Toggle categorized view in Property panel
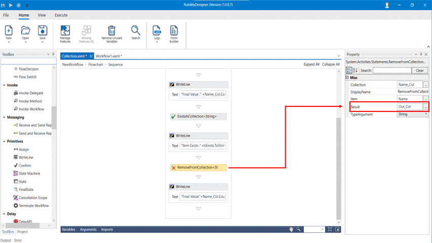Screen dimensions: 432x243 click(x=349, y=70)
